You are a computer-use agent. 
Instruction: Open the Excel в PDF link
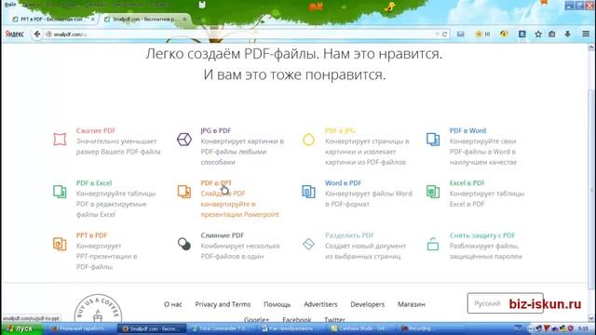(467, 183)
